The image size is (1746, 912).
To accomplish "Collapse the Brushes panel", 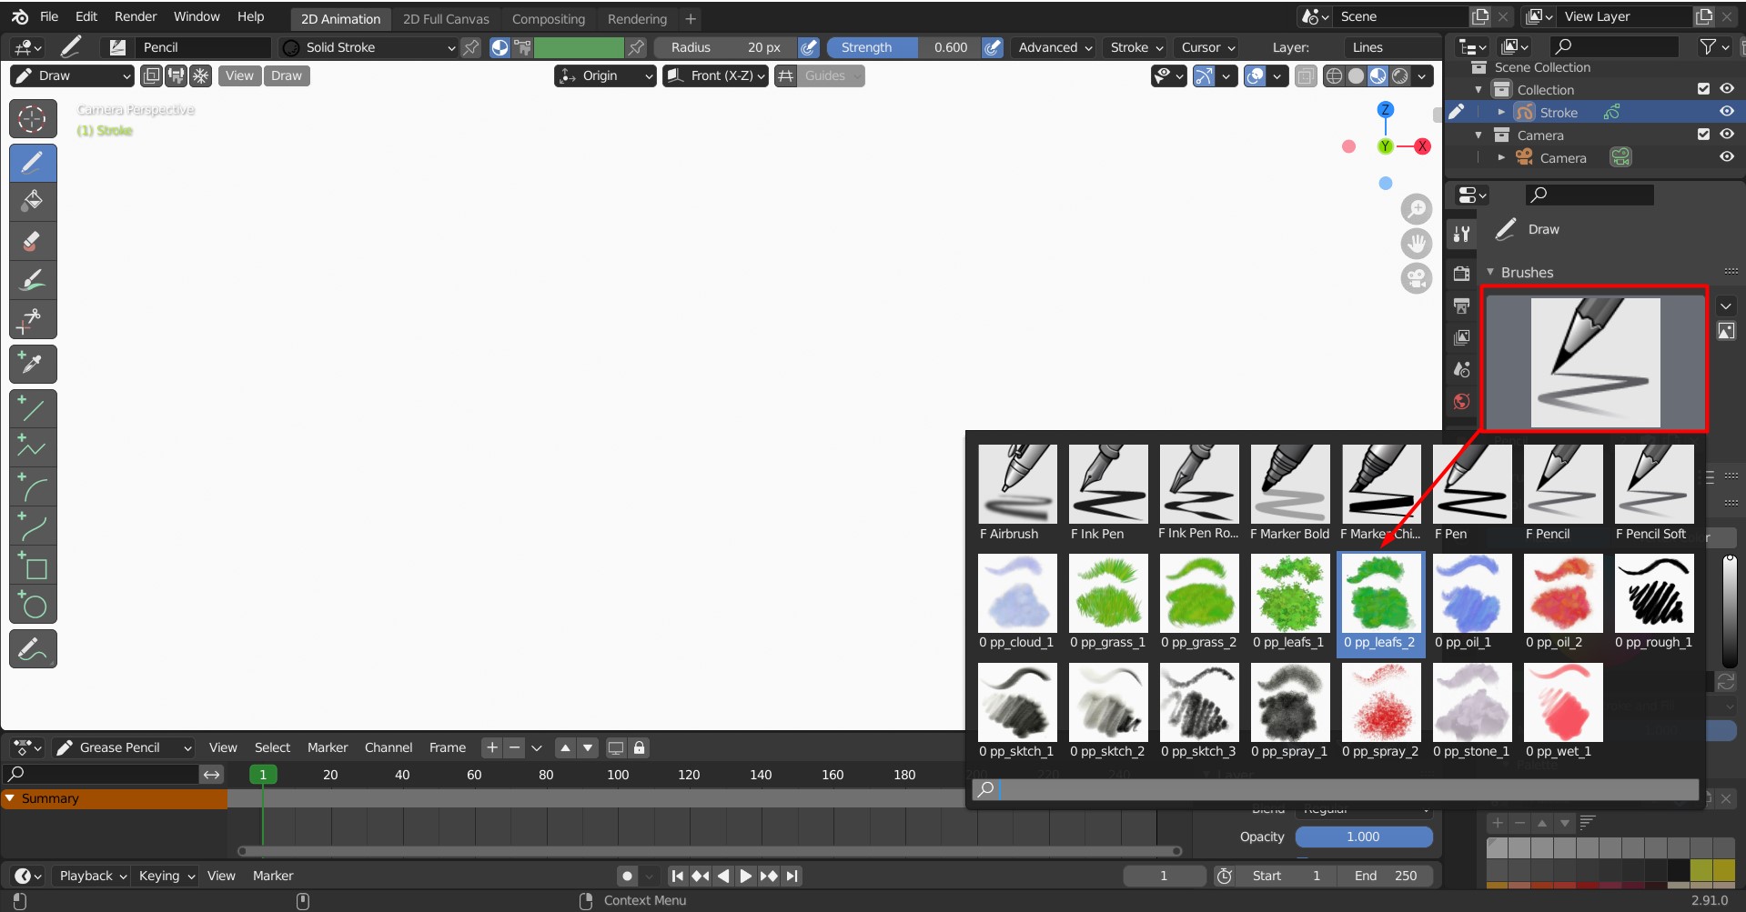I will click(1490, 273).
